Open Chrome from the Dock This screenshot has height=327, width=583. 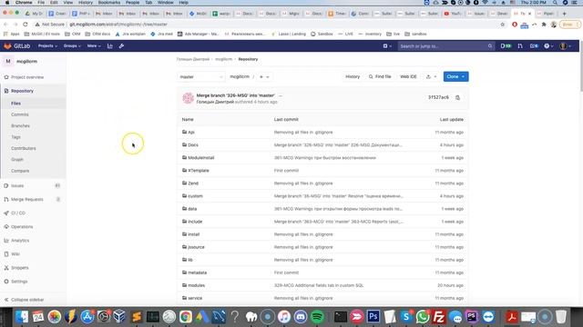point(186,317)
